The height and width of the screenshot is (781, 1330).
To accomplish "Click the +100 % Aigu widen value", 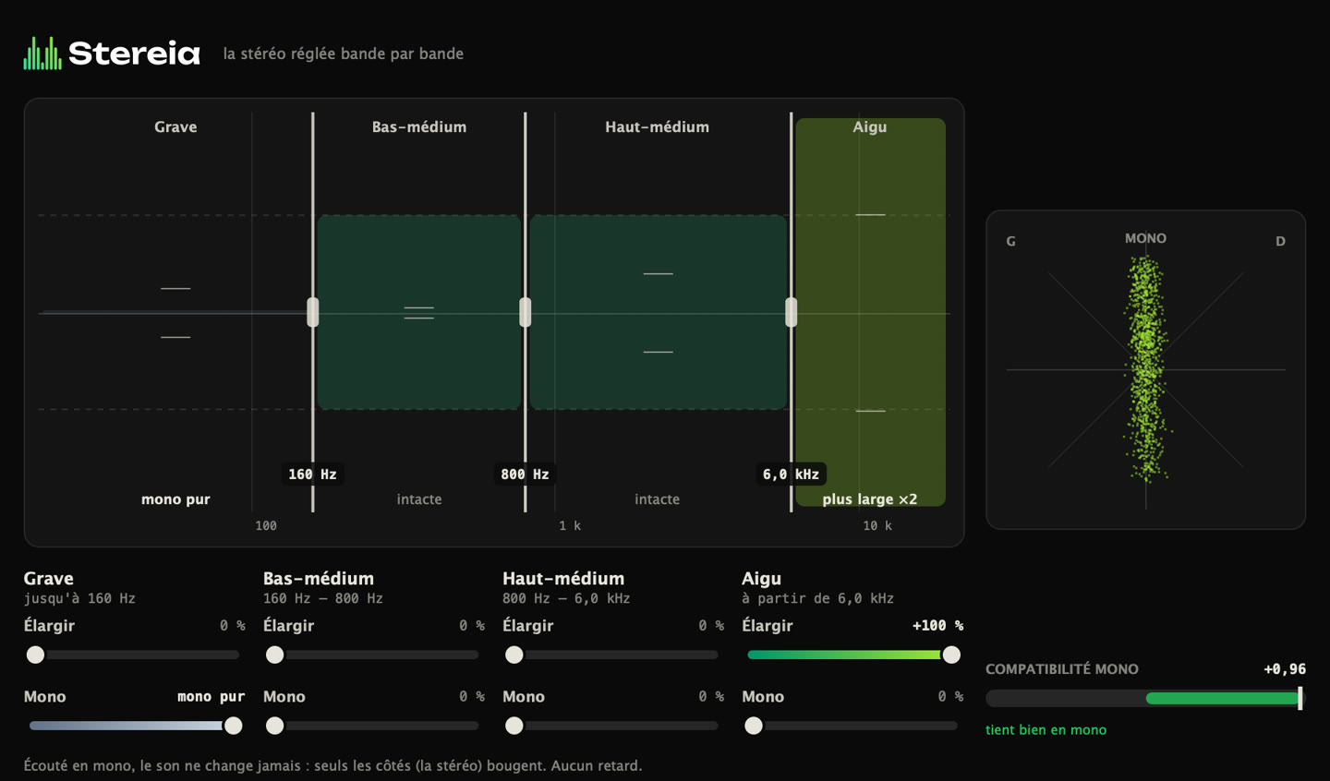I will [x=937, y=625].
